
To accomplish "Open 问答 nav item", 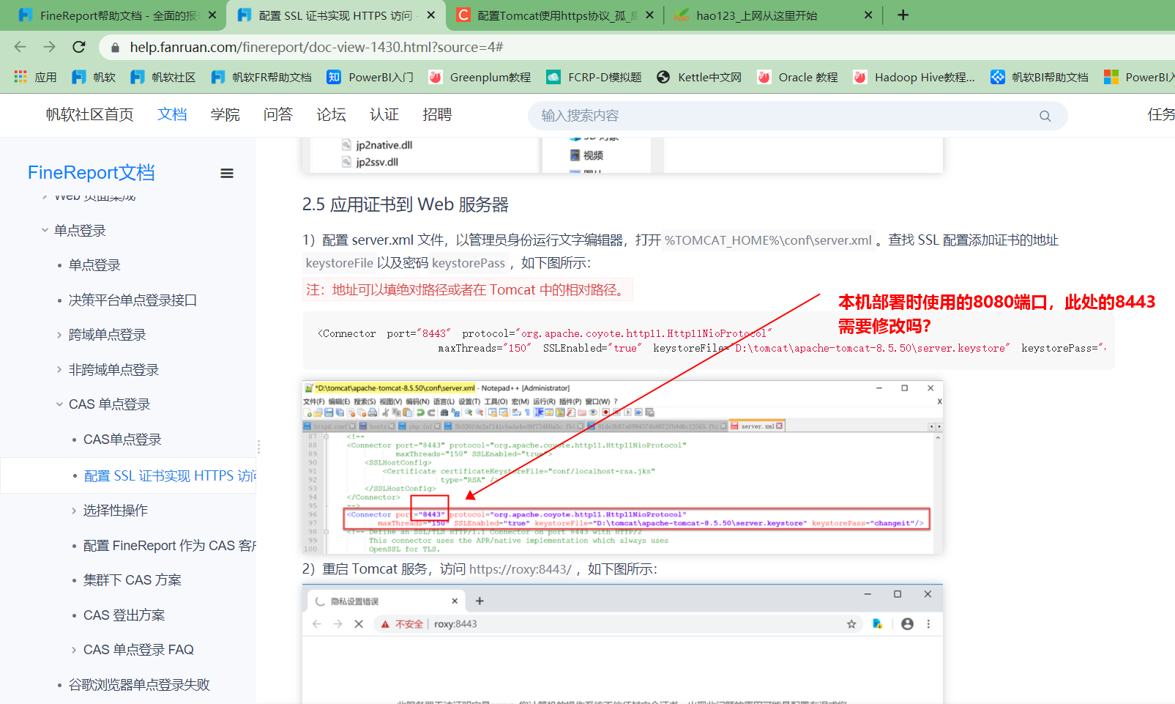I will (278, 114).
